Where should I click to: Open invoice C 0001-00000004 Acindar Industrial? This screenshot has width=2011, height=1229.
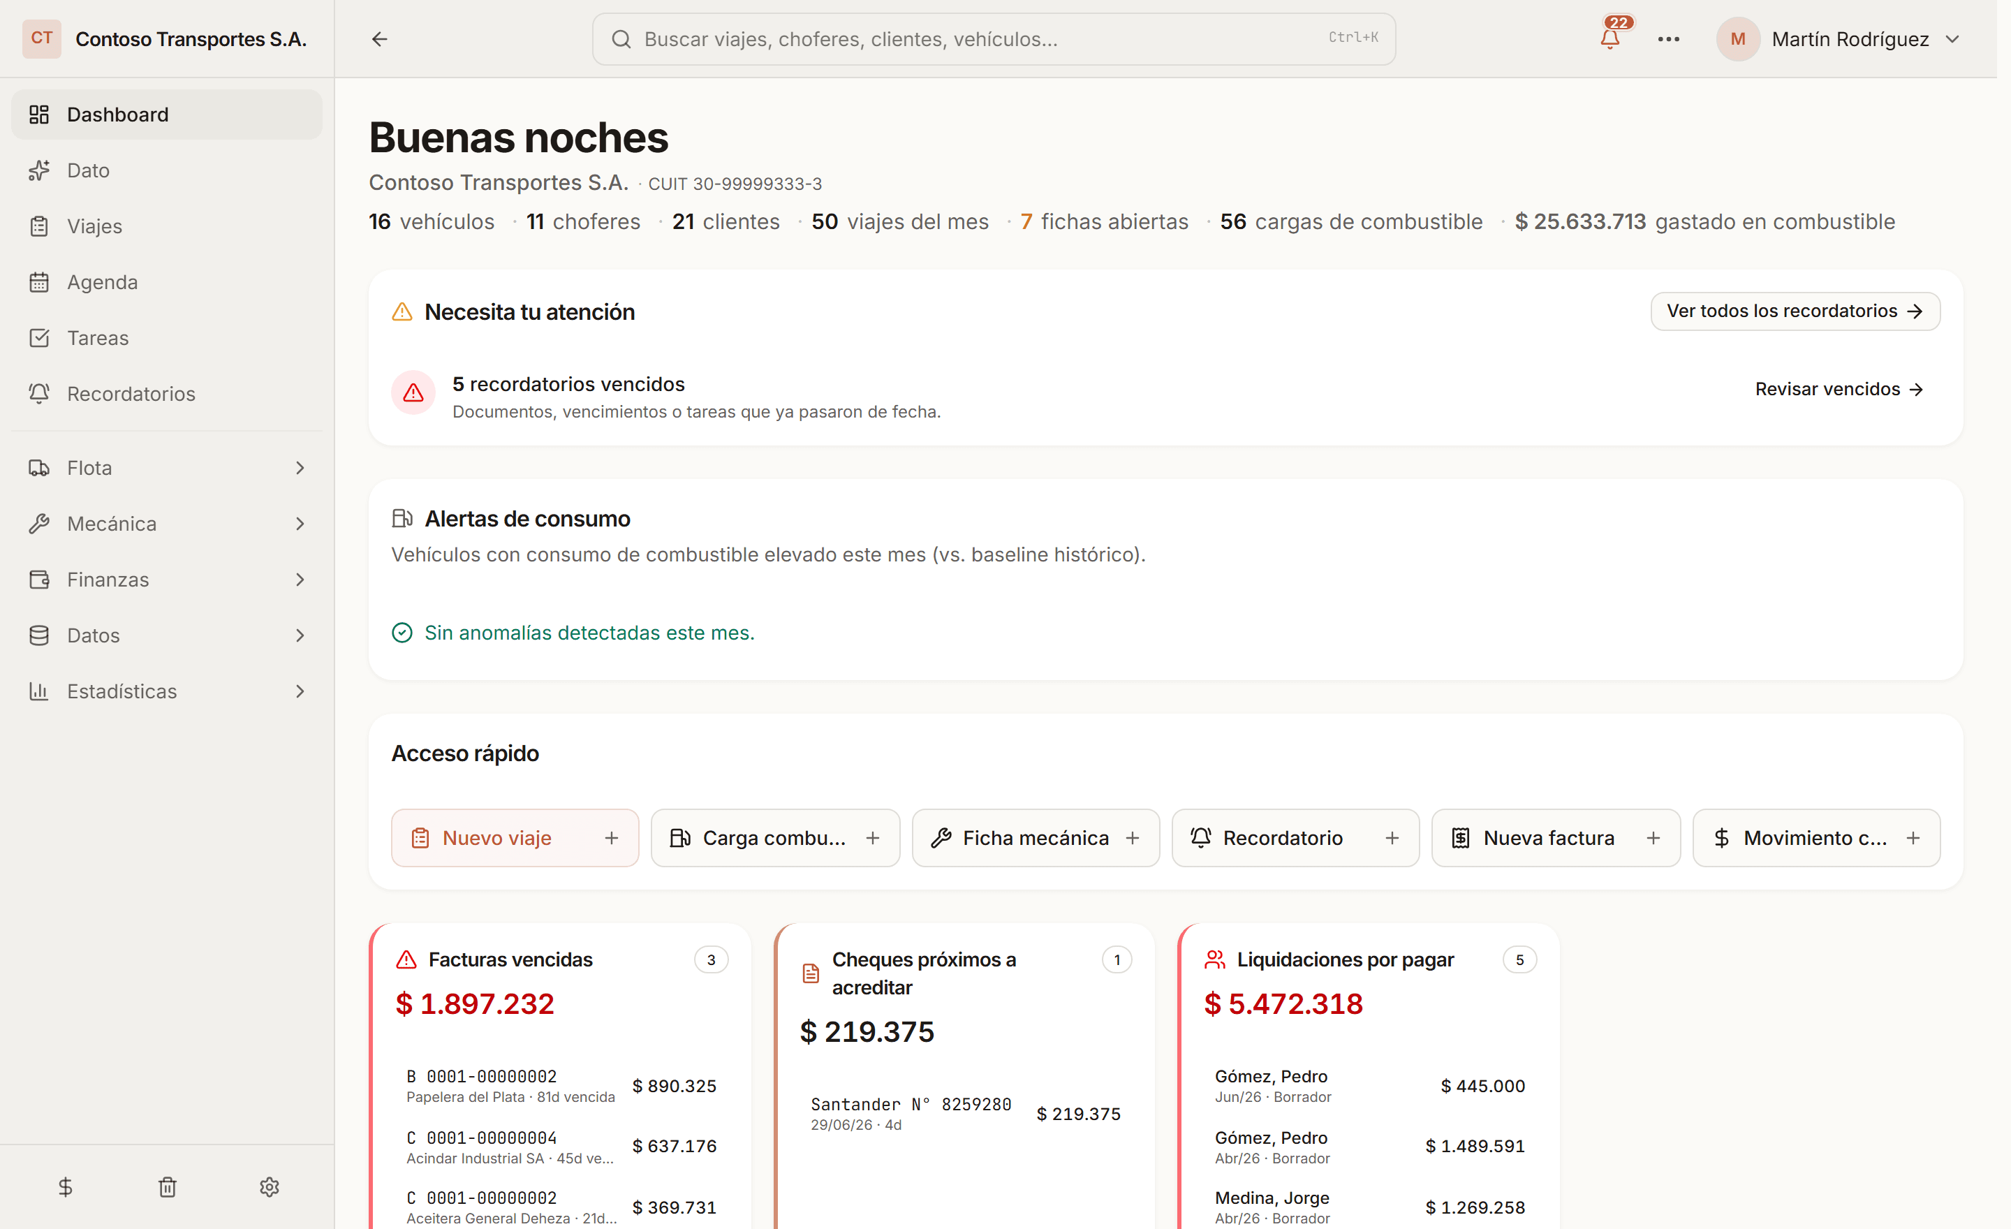point(561,1147)
